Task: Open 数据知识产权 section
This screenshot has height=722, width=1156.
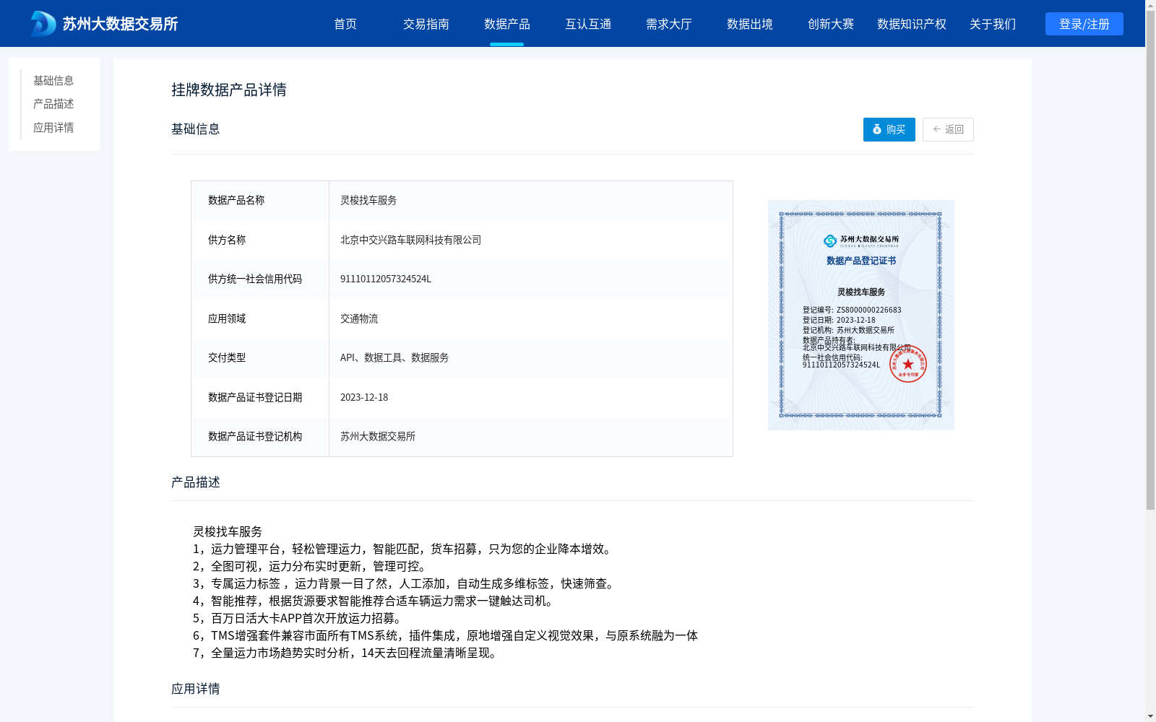Action: click(x=912, y=24)
